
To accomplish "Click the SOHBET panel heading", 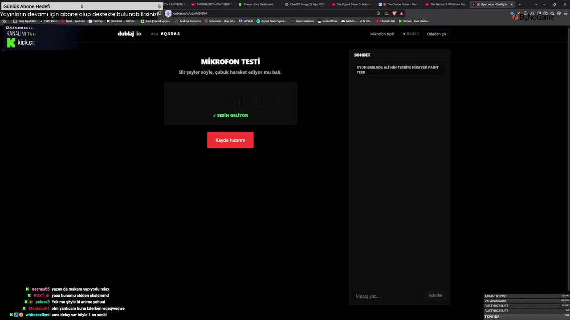I will pos(362,55).
